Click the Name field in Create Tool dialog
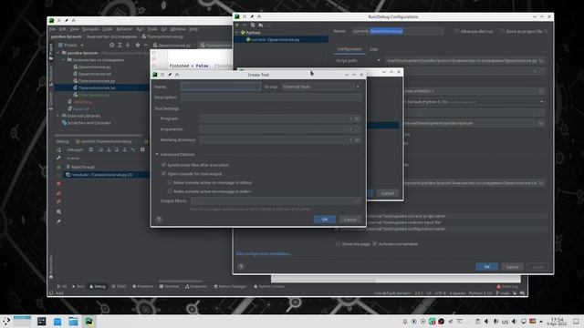The height and width of the screenshot is (328, 584). click(x=221, y=87)
